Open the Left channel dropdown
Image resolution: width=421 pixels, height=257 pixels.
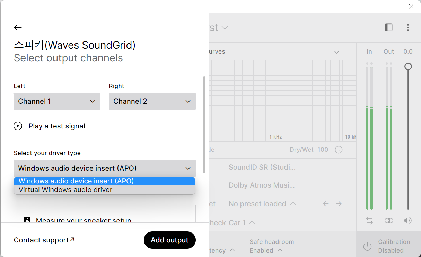[x=57, y=101]
